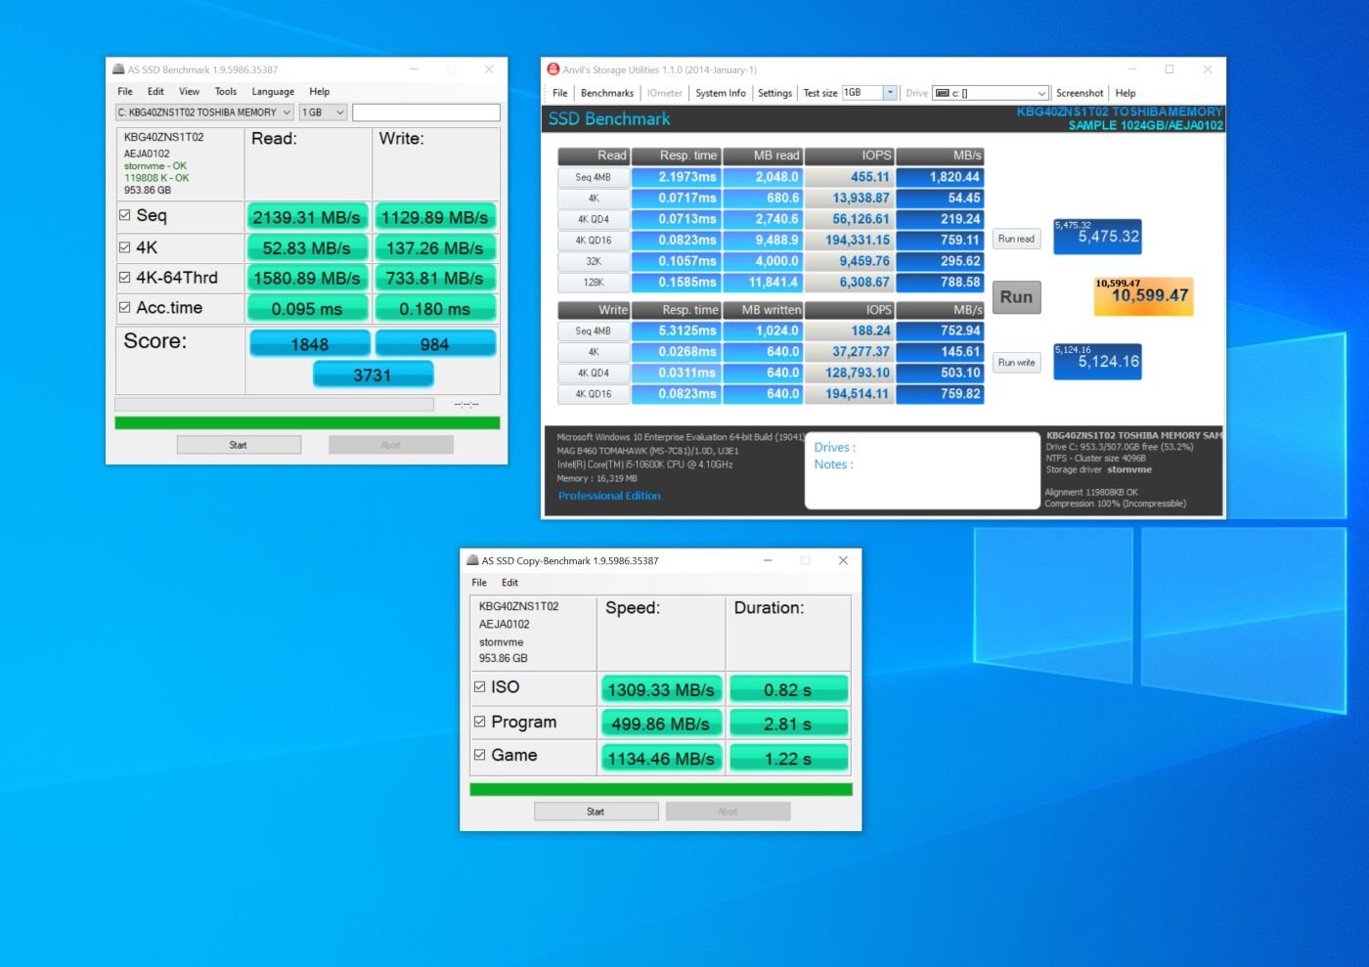Click the Seq read result 2139.31 MB/s
Viewport: 1369px width, 967px height.
307,217
